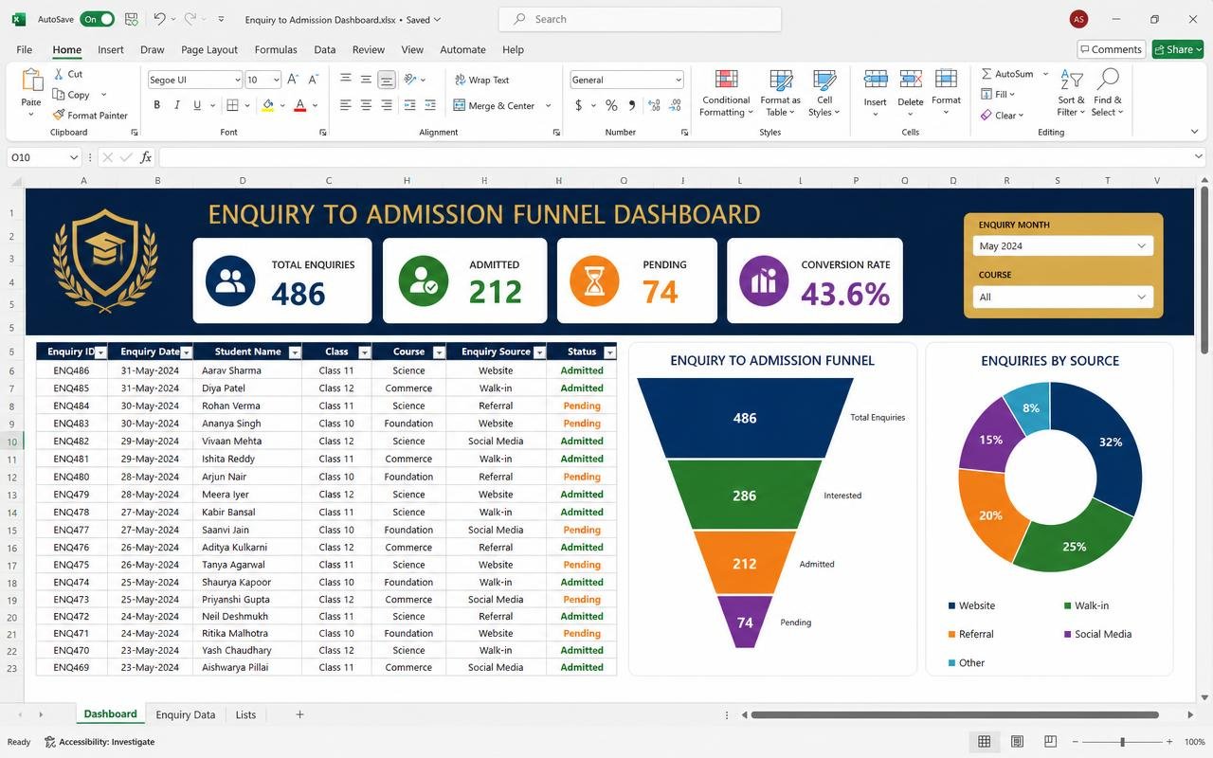Click Merge & Center
1213x758 pixels.
[x=494, y=105]
